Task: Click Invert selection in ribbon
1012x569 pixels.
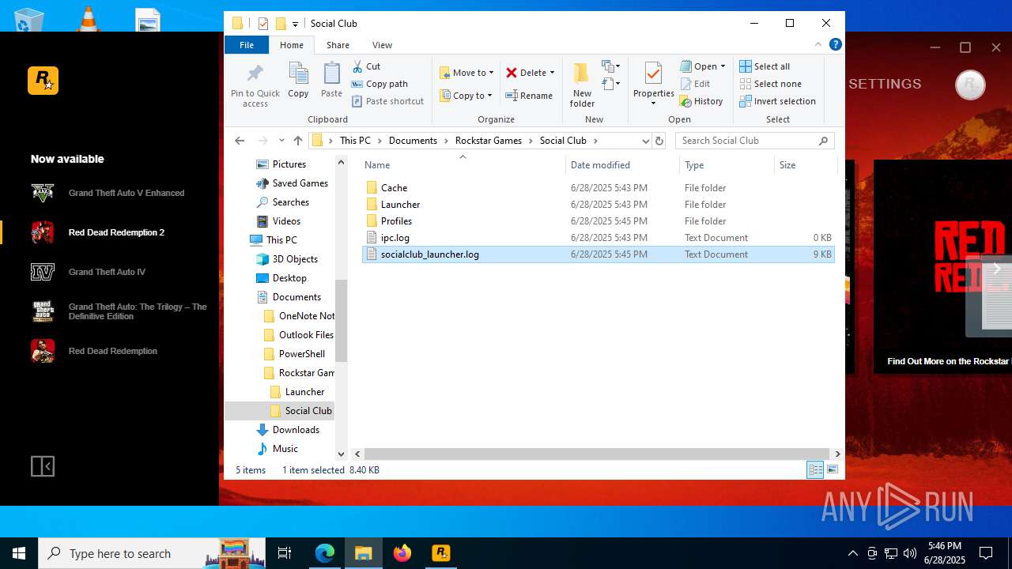Action: tap(777, 101)
